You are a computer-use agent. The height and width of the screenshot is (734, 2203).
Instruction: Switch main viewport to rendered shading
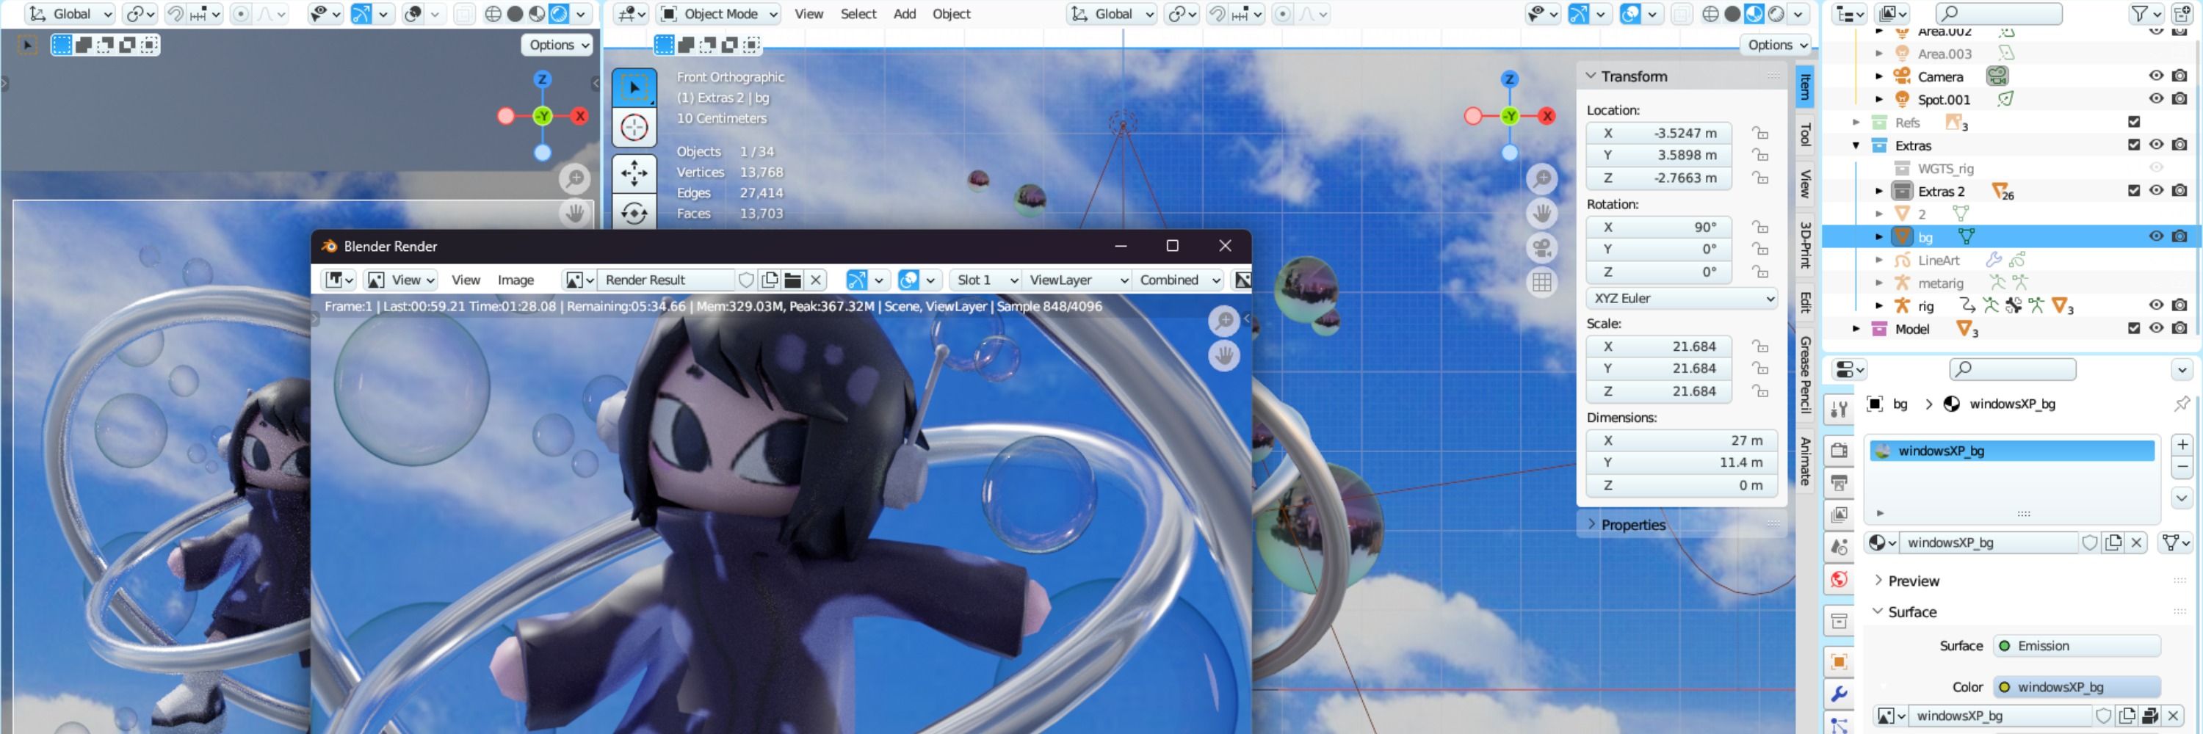(1776, 14)
